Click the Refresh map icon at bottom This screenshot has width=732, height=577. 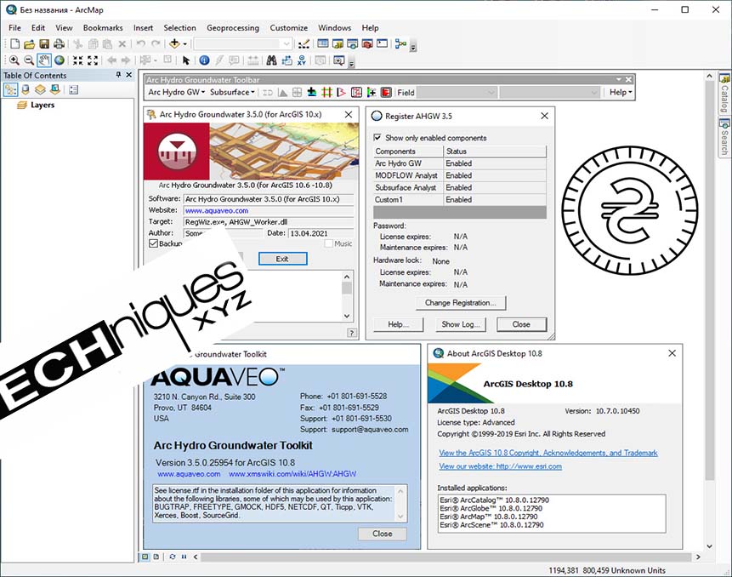pos(173,557)
